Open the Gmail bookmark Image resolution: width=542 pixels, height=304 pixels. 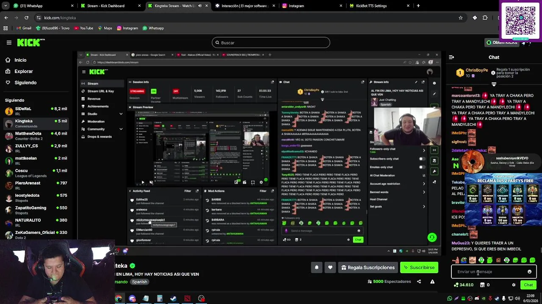pyautogui.click(x=23, y=28)
